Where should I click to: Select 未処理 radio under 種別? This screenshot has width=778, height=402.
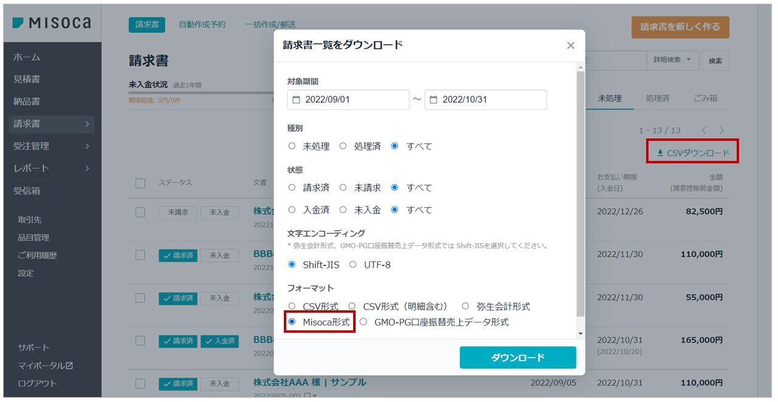(x=292, y=146)
